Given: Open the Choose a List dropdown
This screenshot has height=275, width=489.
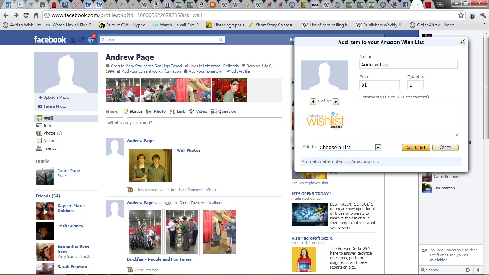Looking at the screenshot, I should [x=349, y=147].
